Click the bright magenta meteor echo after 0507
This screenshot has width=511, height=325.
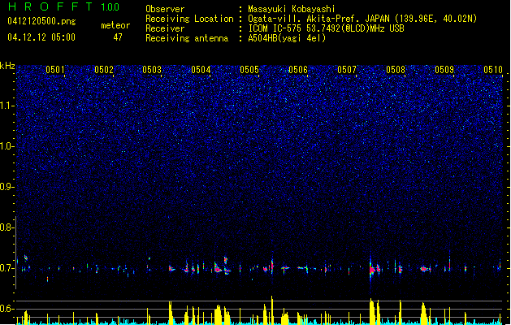pos(372,271)
